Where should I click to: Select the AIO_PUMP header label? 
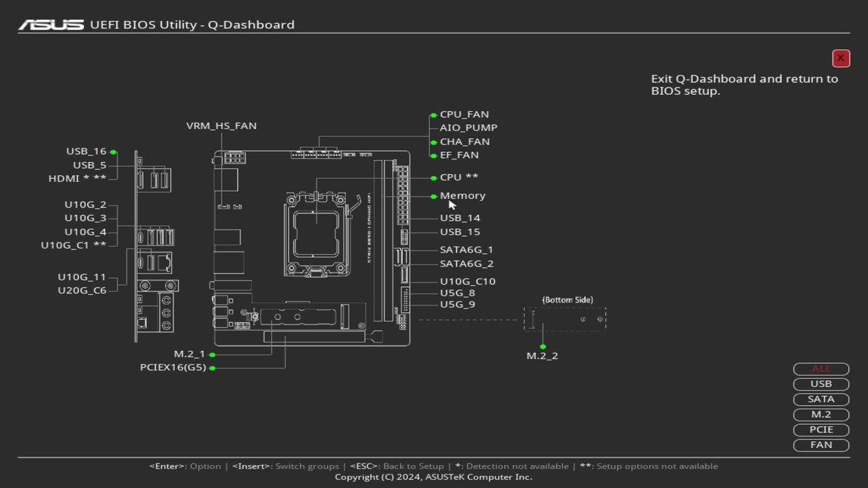tap(469, 127)
